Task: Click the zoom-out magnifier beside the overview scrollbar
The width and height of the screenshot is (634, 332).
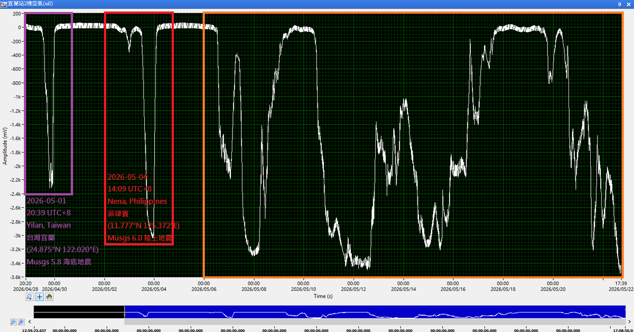Action: click(x=13, y=321)
